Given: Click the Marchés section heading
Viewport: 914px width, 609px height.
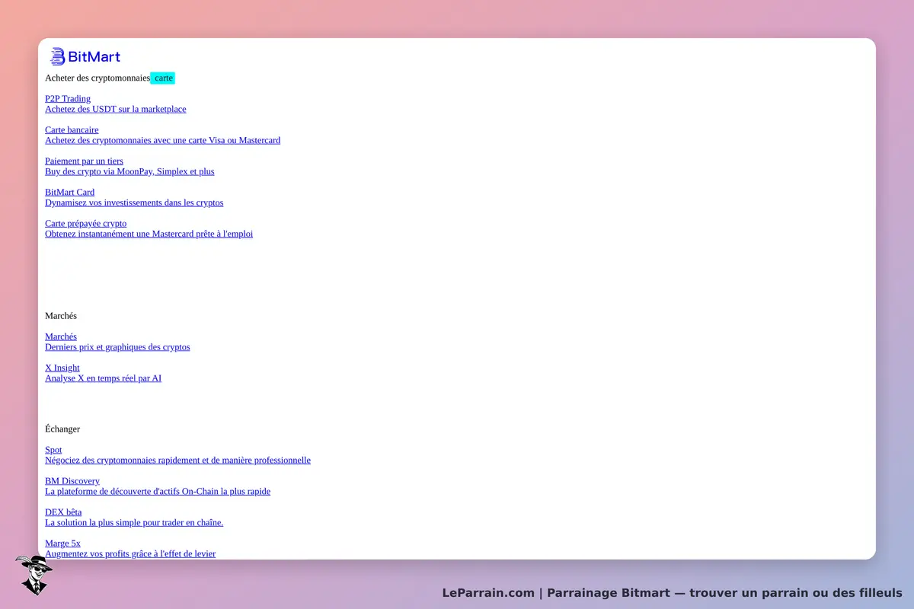Looking at the screenshot, I should tap(61, 316).
